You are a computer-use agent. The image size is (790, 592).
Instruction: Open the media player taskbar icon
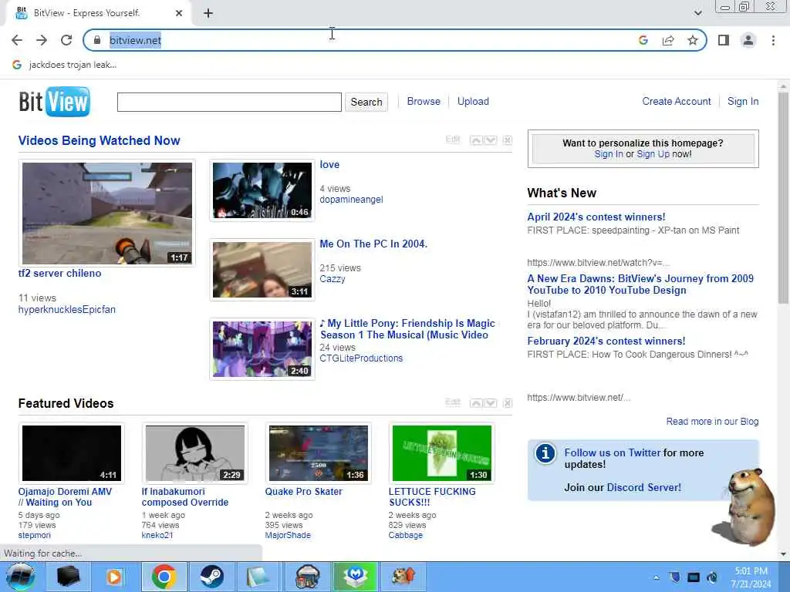pos(116,577)
